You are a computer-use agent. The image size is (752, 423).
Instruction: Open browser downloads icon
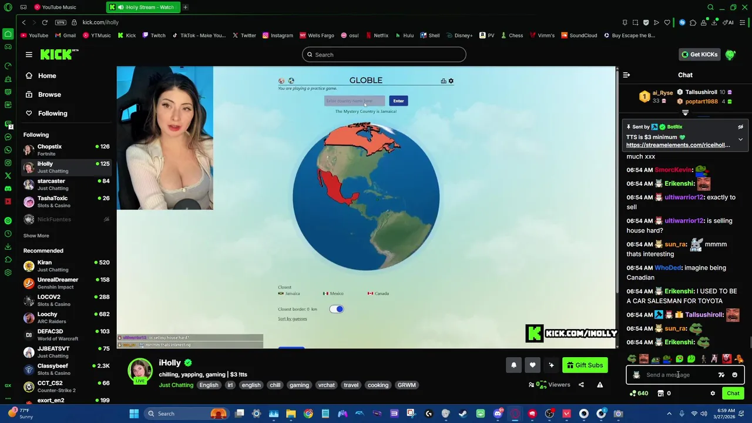click(714, 22)
